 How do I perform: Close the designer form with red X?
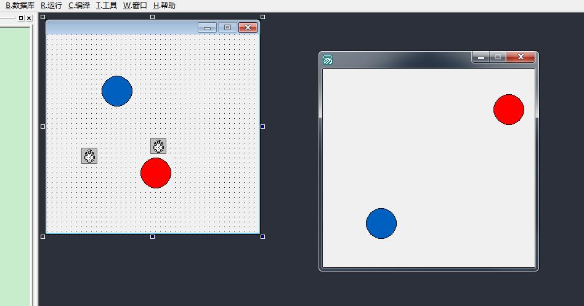pyautogui.click(x=248, y=28)
